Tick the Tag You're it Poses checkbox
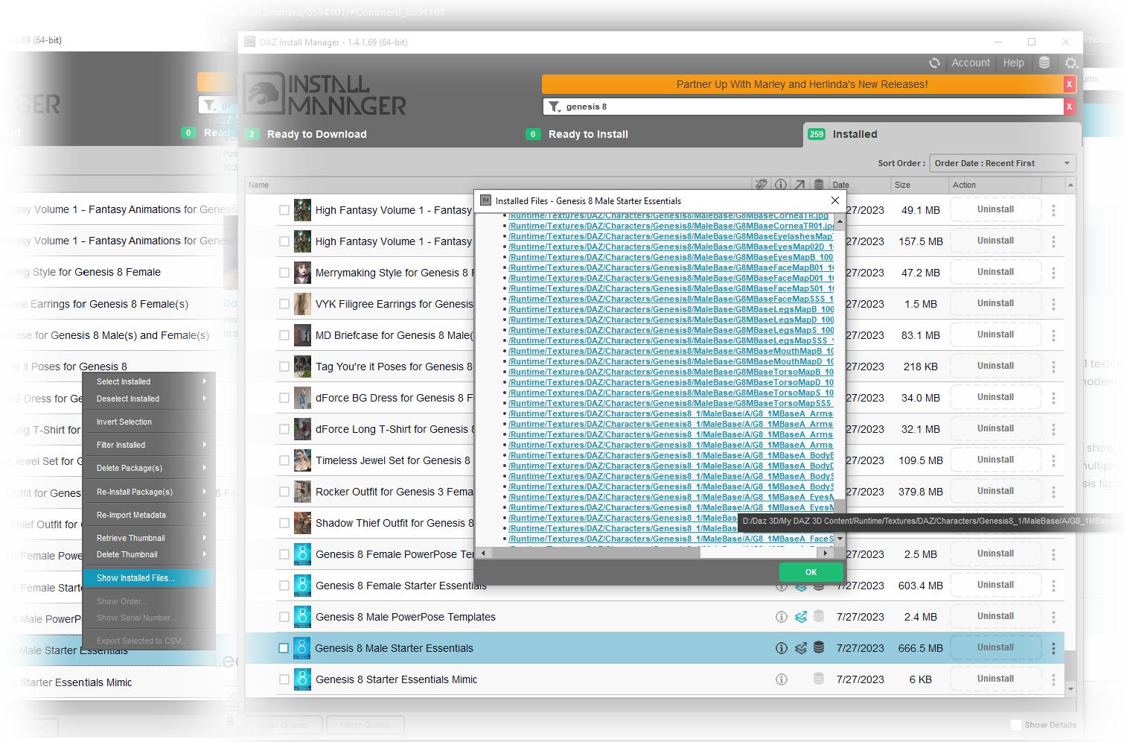Viewport: 1124px width, 742px height. pyautogui.click(x=284, y=367)
